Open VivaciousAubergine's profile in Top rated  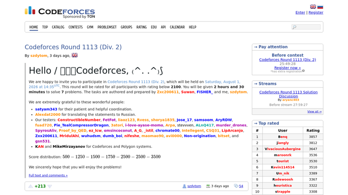coord(283,149)
